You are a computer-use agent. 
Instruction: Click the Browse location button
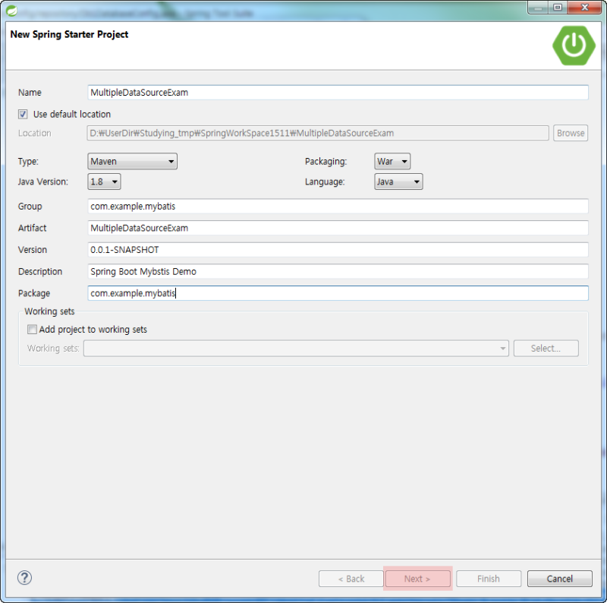point(571,133)
